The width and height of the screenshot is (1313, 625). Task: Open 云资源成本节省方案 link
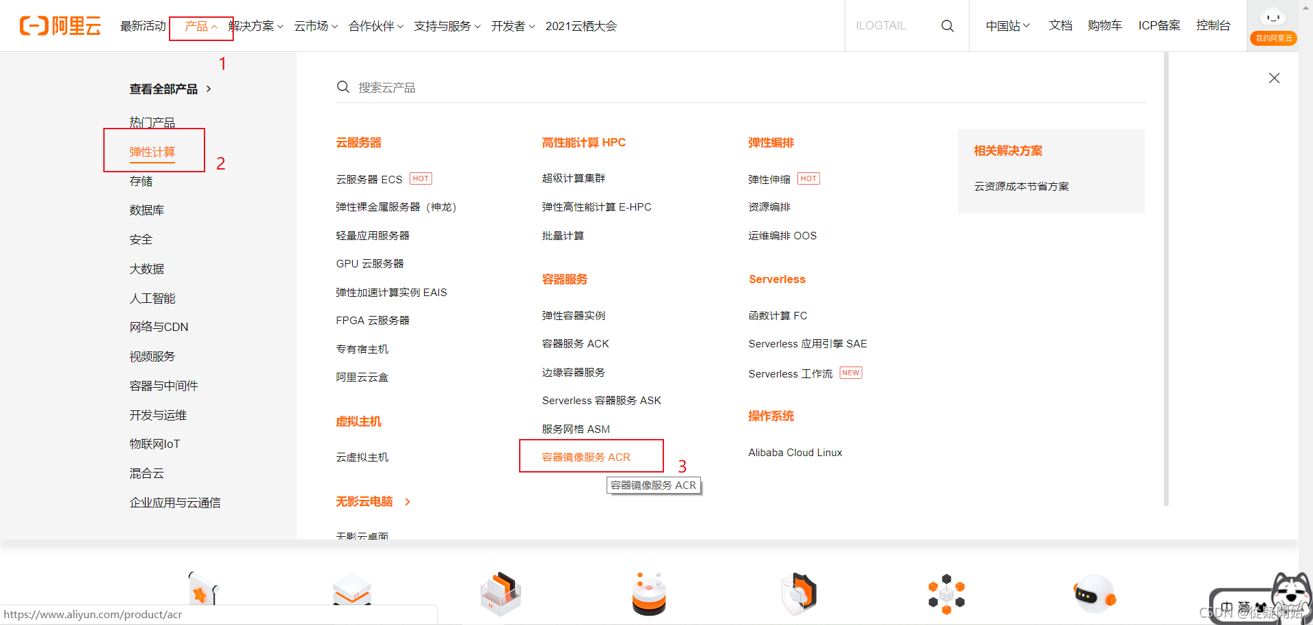pos(1022,186)
